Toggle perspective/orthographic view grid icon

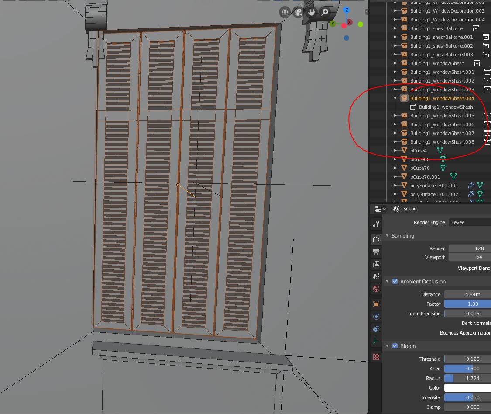click(x=285, y=12)
